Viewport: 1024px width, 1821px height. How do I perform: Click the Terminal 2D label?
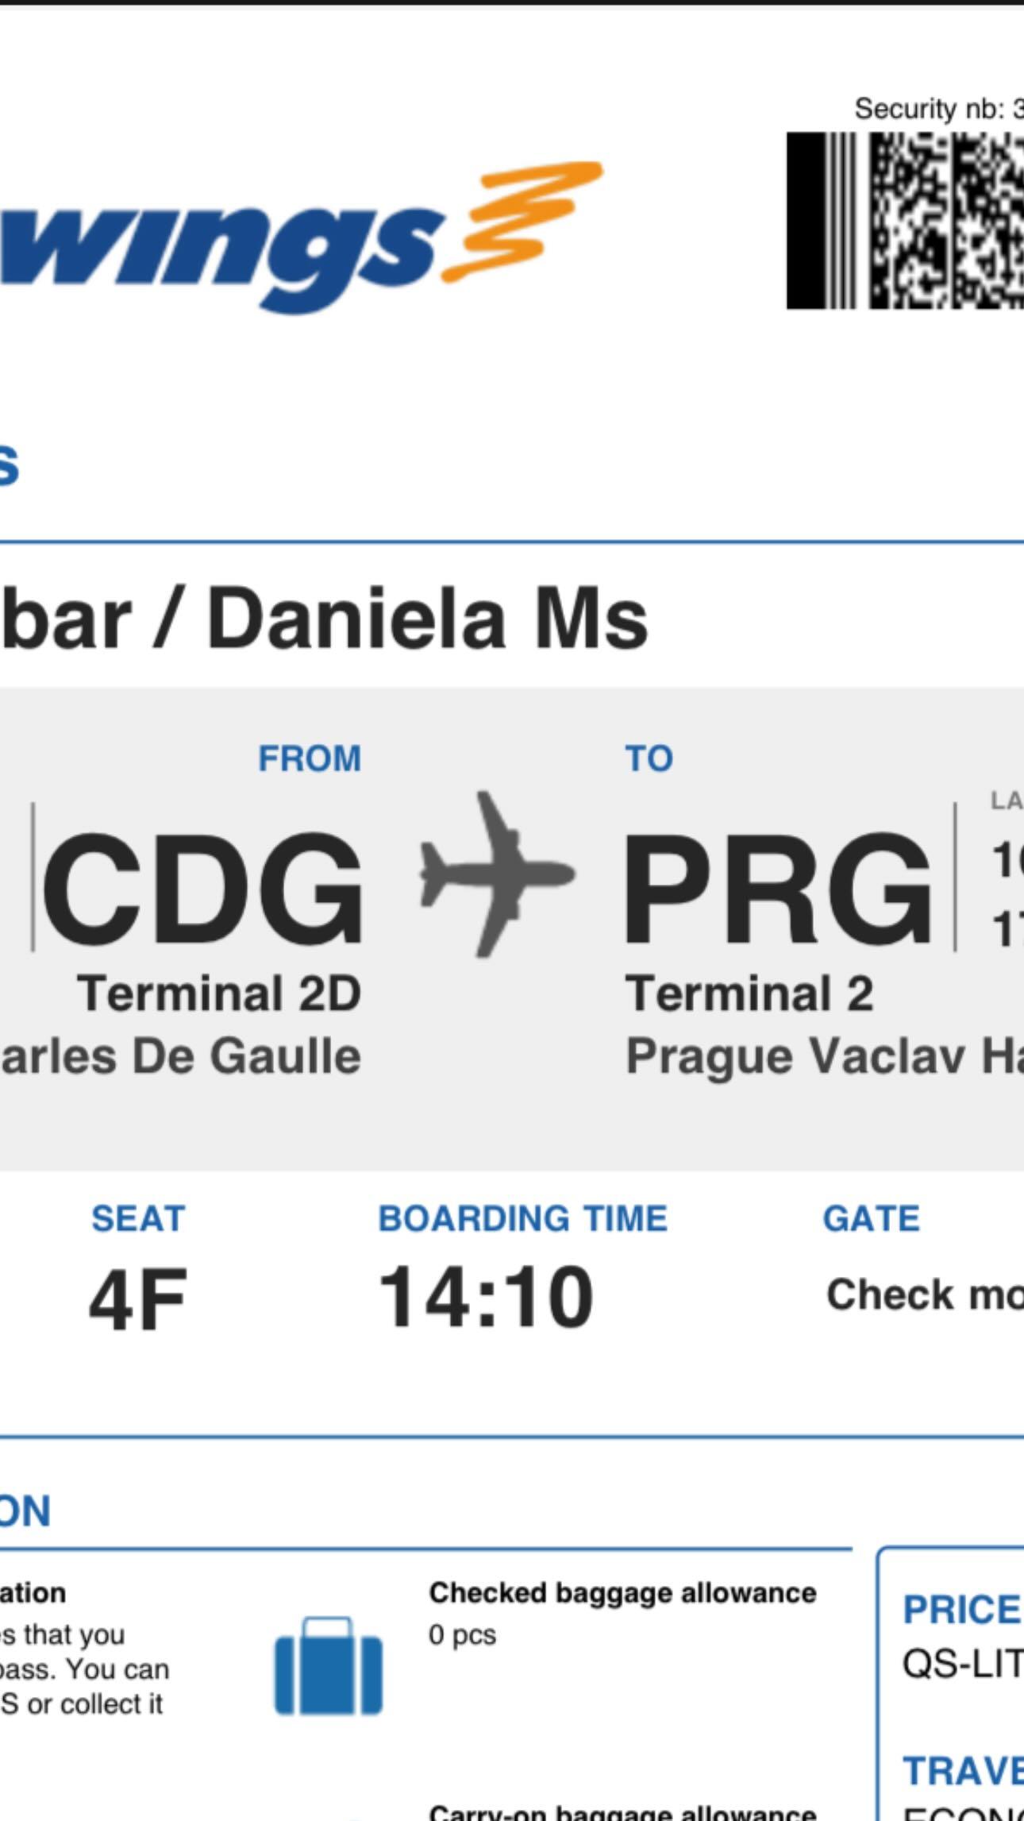pos(219,993)
